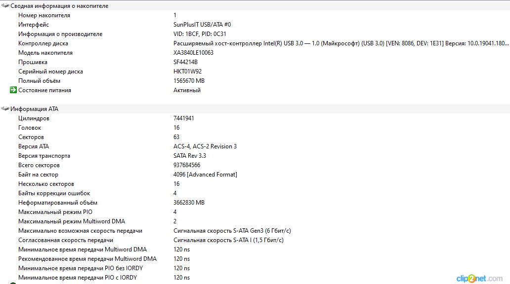Image resolution: width=510 pixels, height=284 pixels.
Task: Select the Информация ATA section header
Action: pos(35,109)
